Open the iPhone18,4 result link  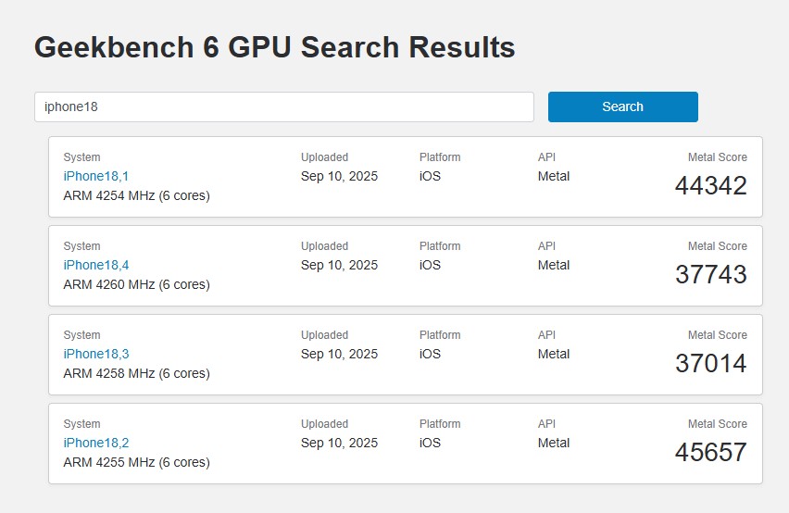(96, 265)
